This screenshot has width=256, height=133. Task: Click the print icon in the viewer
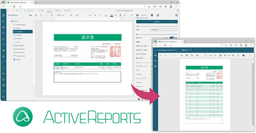[243, 56]
